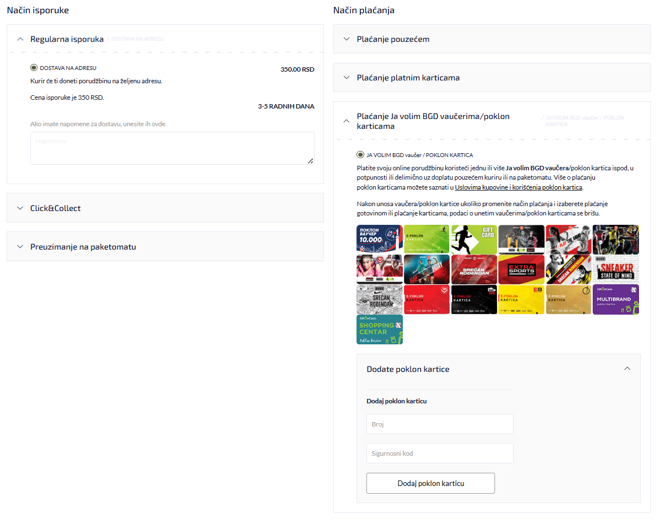Select the Ja volim BGD vaučer radio option
660x524 pixels.
[x=361, y=155]
